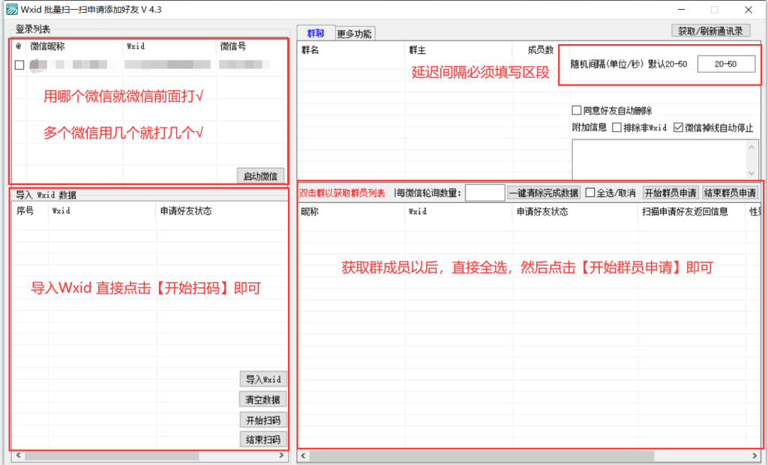Screen dimensions: 768x465
Task: Click 获取/刷新通讯录 button
Action: pyautogui.click(x=710, y=31)
